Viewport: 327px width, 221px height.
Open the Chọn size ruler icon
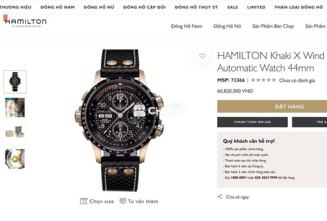pos(84,201)
